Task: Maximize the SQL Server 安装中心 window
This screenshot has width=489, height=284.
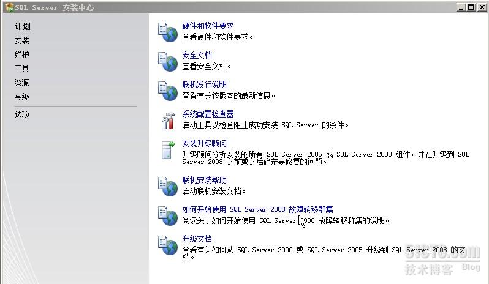Action: pyautogui.click(x=471, y=7)
